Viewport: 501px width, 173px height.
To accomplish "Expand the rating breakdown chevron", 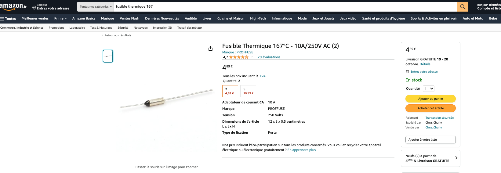I will 252,57.
